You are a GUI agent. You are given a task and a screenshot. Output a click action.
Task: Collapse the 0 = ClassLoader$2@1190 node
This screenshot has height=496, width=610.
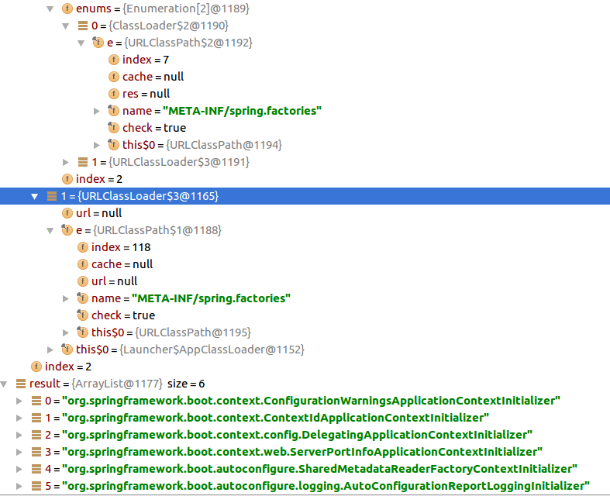tap(66, 26)
